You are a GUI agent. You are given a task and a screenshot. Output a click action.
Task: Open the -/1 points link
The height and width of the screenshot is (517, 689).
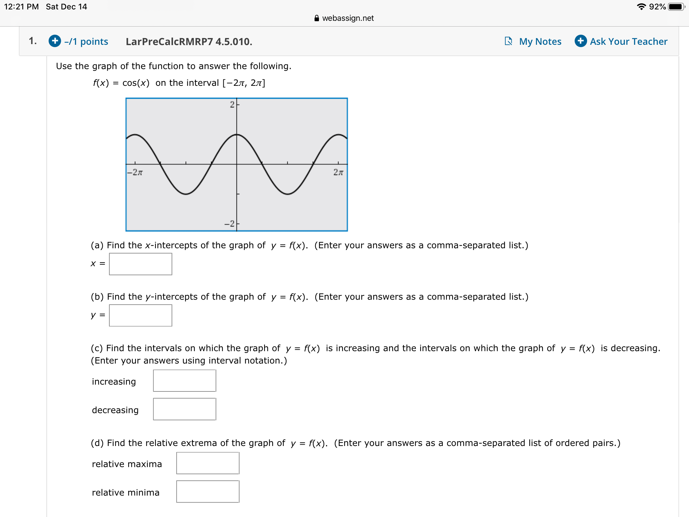85,42
